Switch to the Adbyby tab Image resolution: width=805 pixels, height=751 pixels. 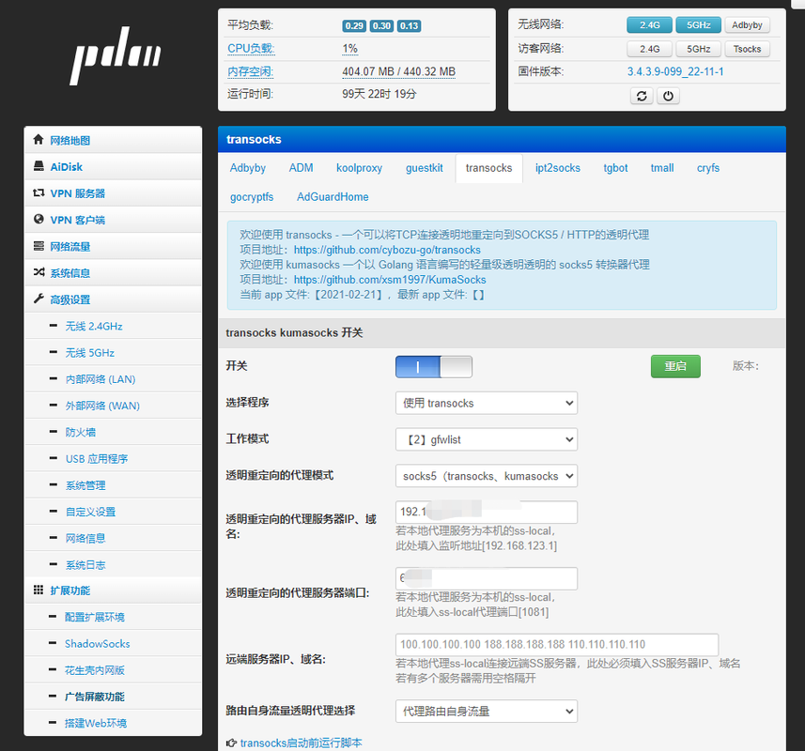248,168
